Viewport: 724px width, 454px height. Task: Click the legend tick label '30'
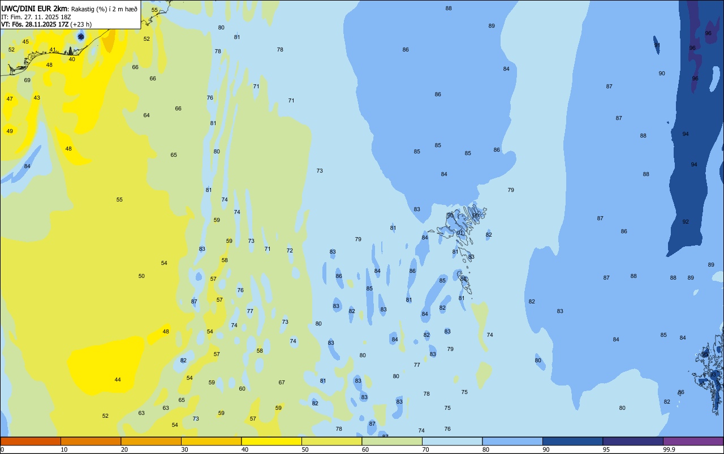coord(184,449)
